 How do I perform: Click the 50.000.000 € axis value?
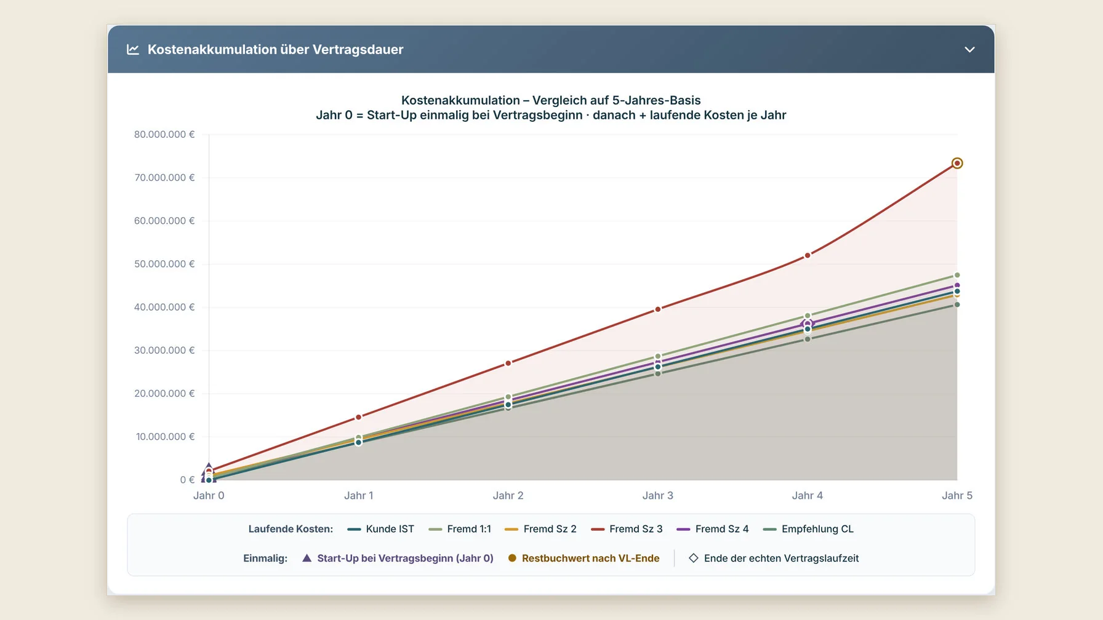pyautogui.click(x=164, y=264)
